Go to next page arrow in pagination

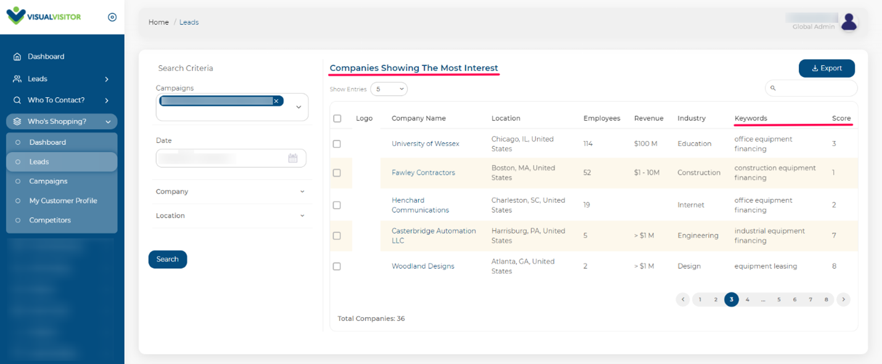coord(844,299)
